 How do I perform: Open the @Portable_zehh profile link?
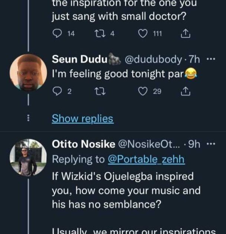[146, 159]
